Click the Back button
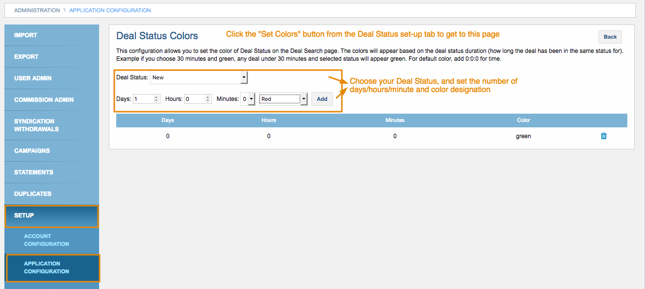The width and height of the screenshot is (645, 289). pyautogui.click(x=610, y=37)
